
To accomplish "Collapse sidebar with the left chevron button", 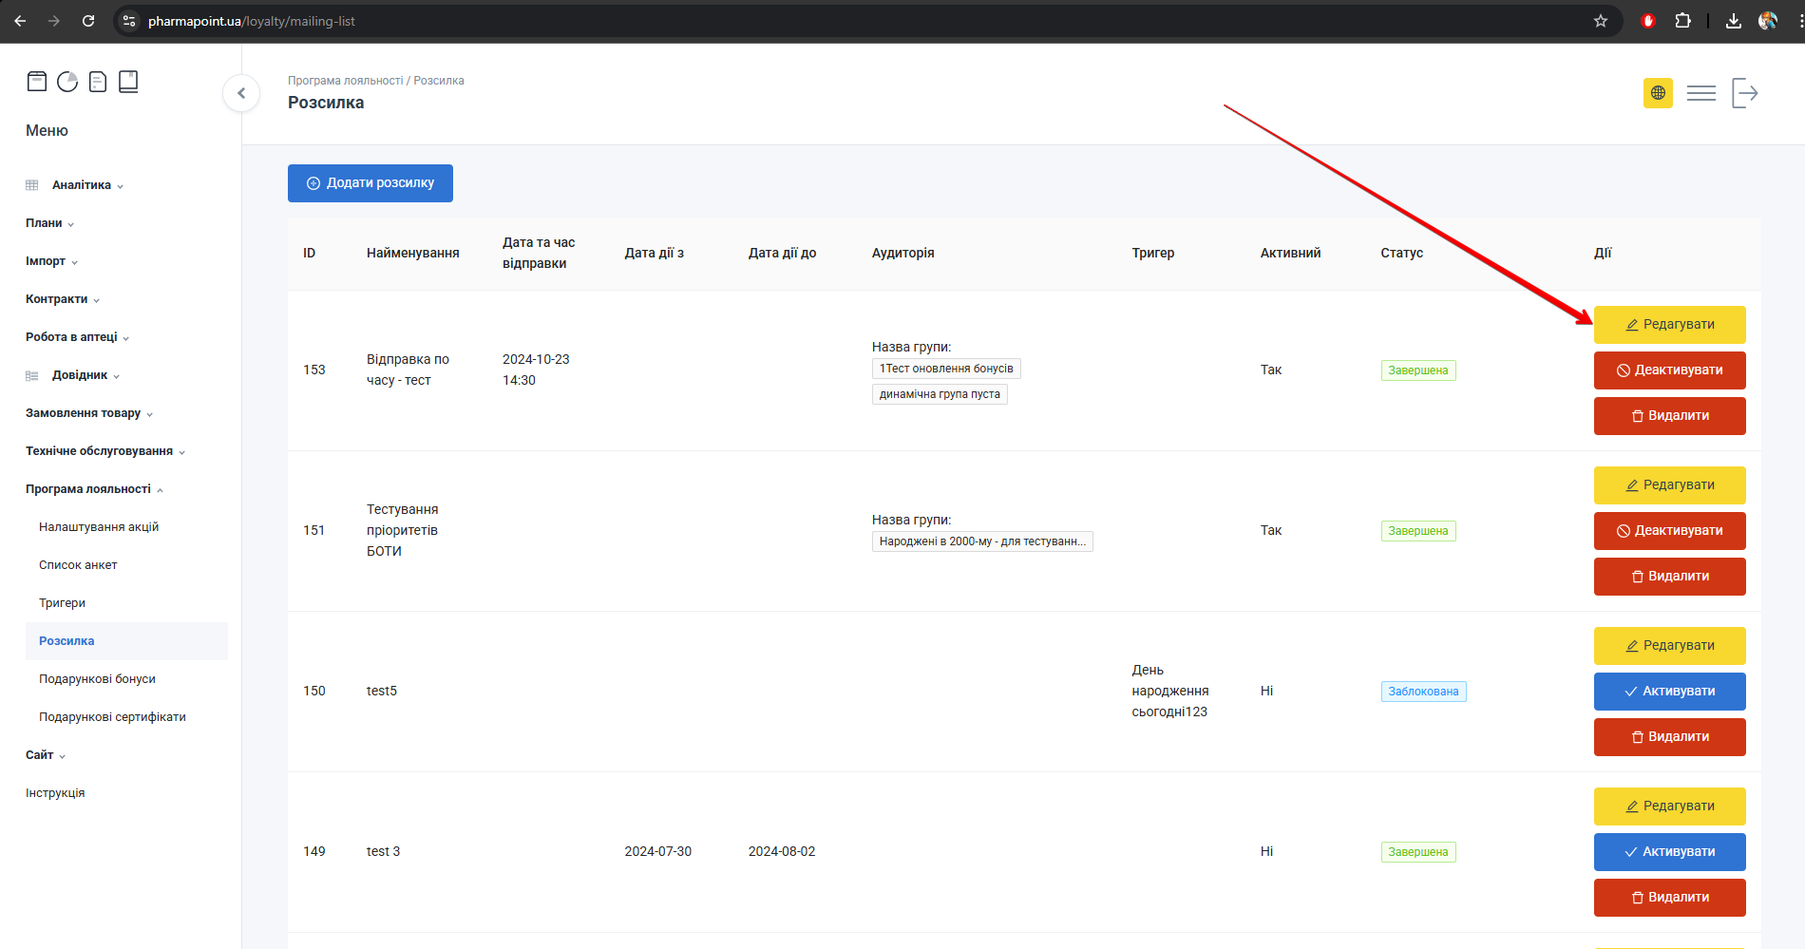I will click(241, 93).
